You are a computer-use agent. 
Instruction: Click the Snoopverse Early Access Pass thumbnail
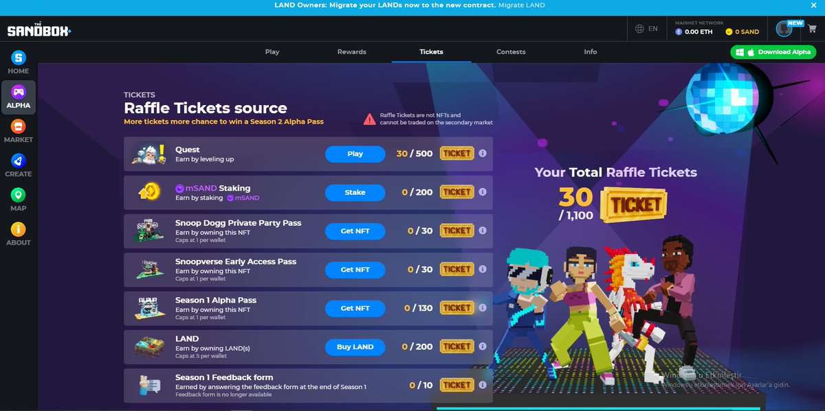(x=148, y=270)
